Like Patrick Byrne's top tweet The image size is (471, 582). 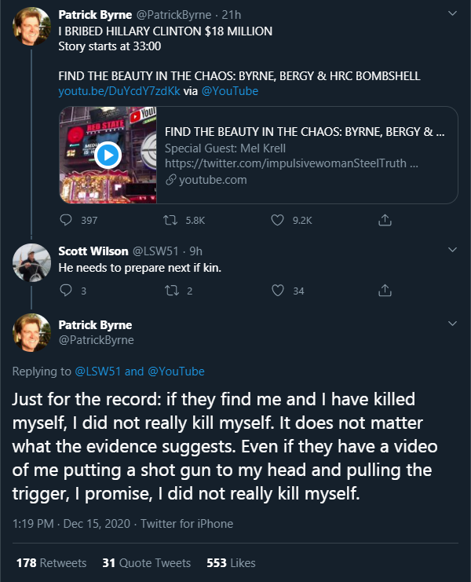[277, 221]
